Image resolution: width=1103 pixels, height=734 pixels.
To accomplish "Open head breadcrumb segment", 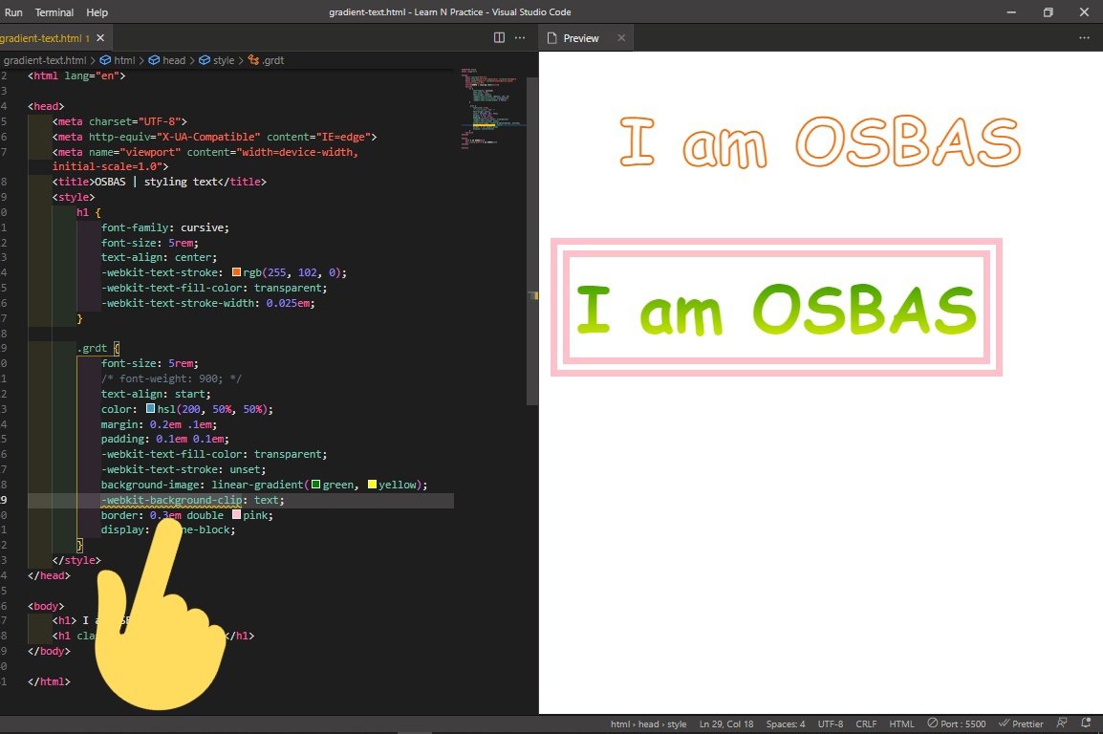I will [x=167, y=60].
